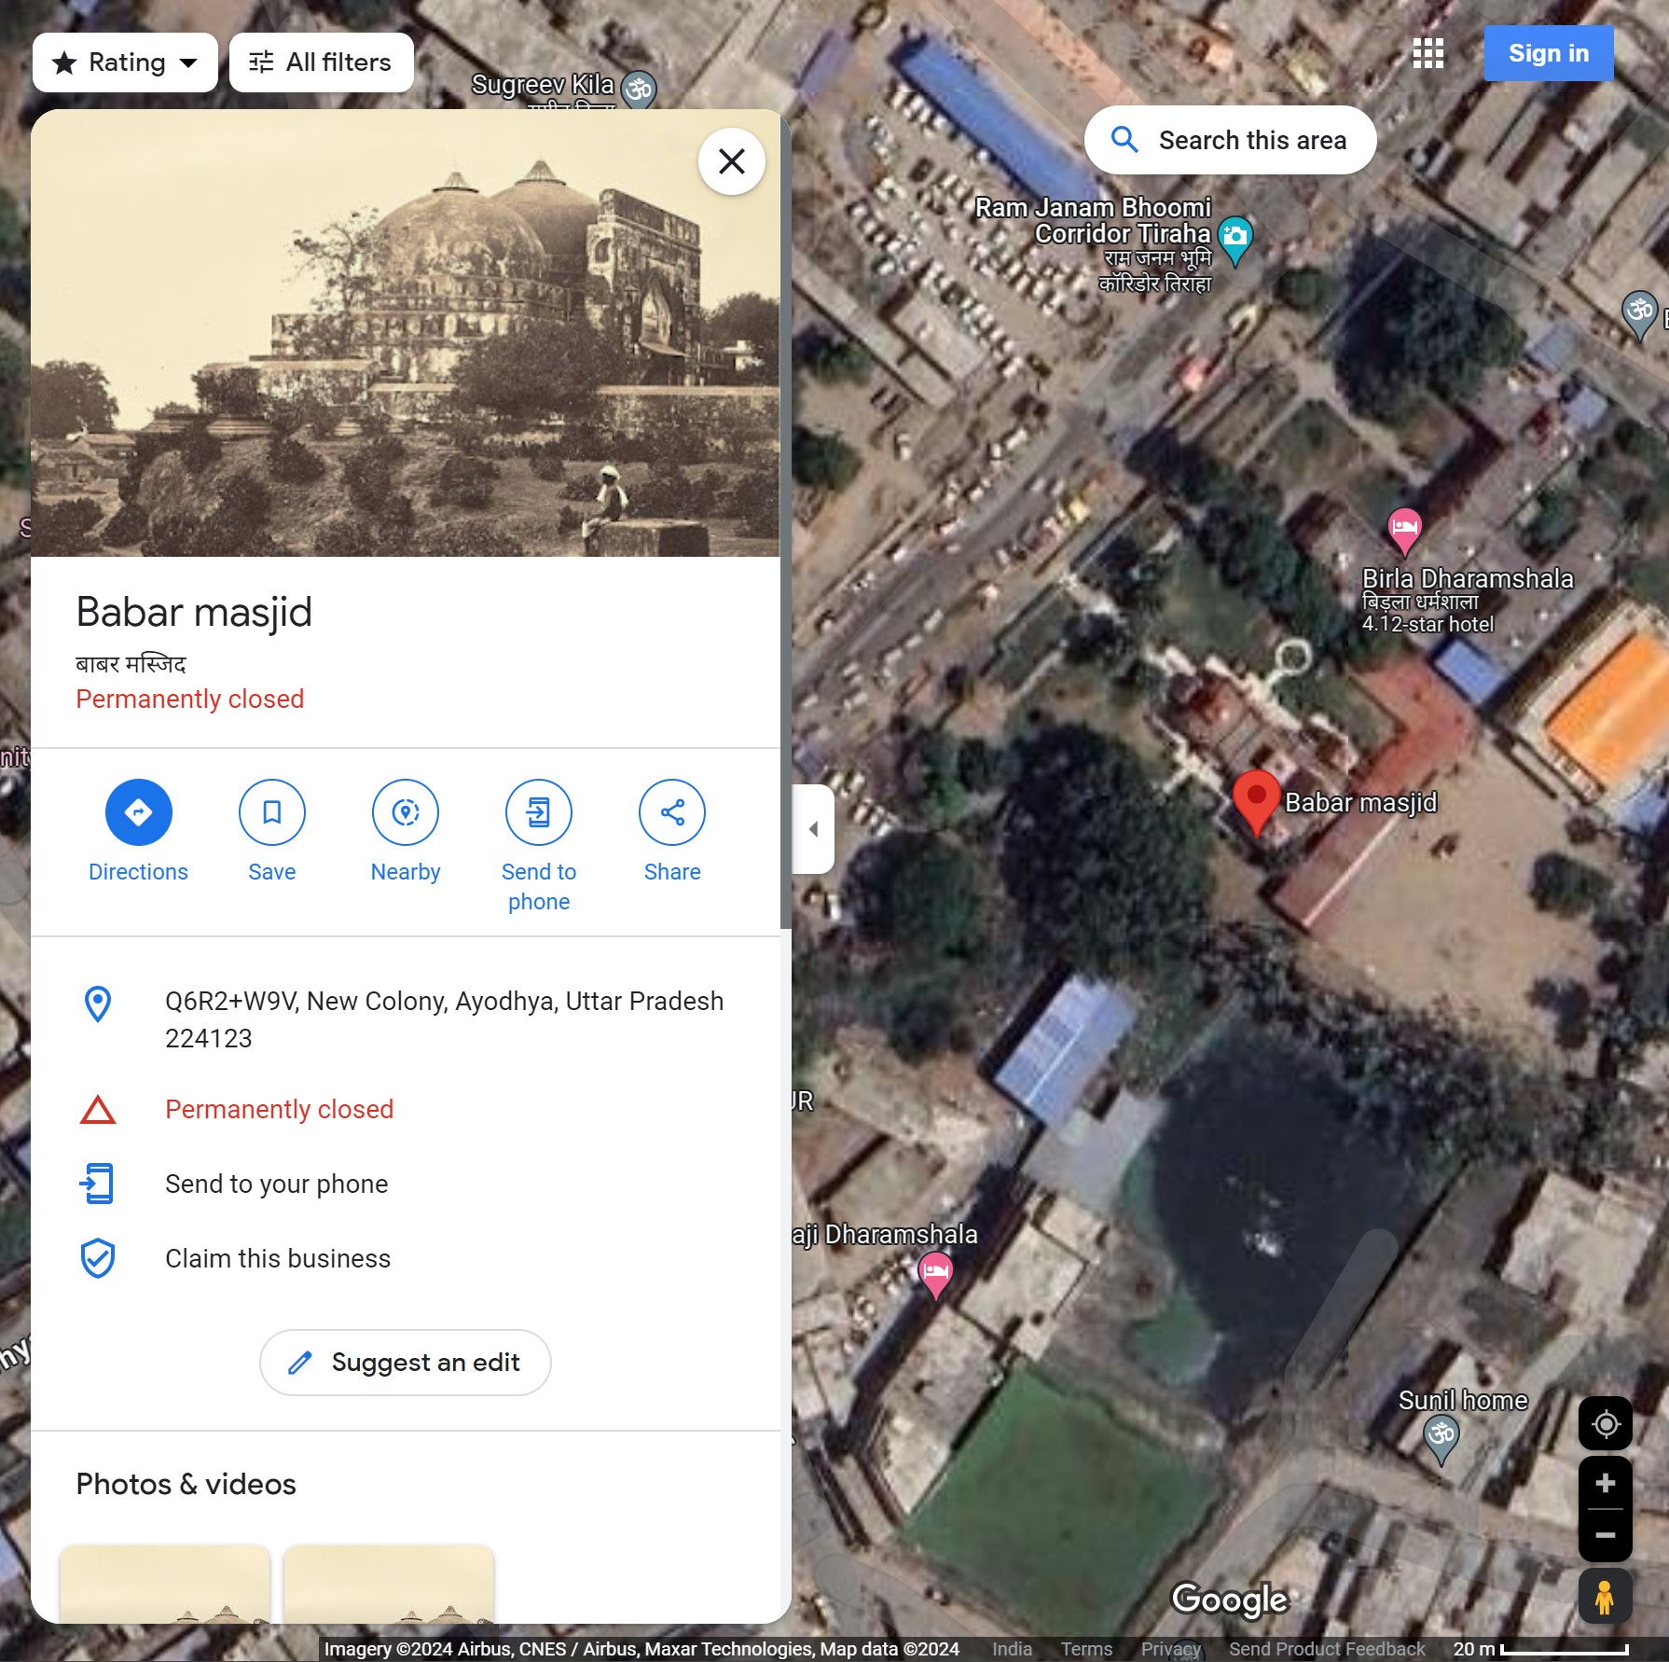
Task: Open All filters
Action: pyautogui.click(x=322, y=62)
